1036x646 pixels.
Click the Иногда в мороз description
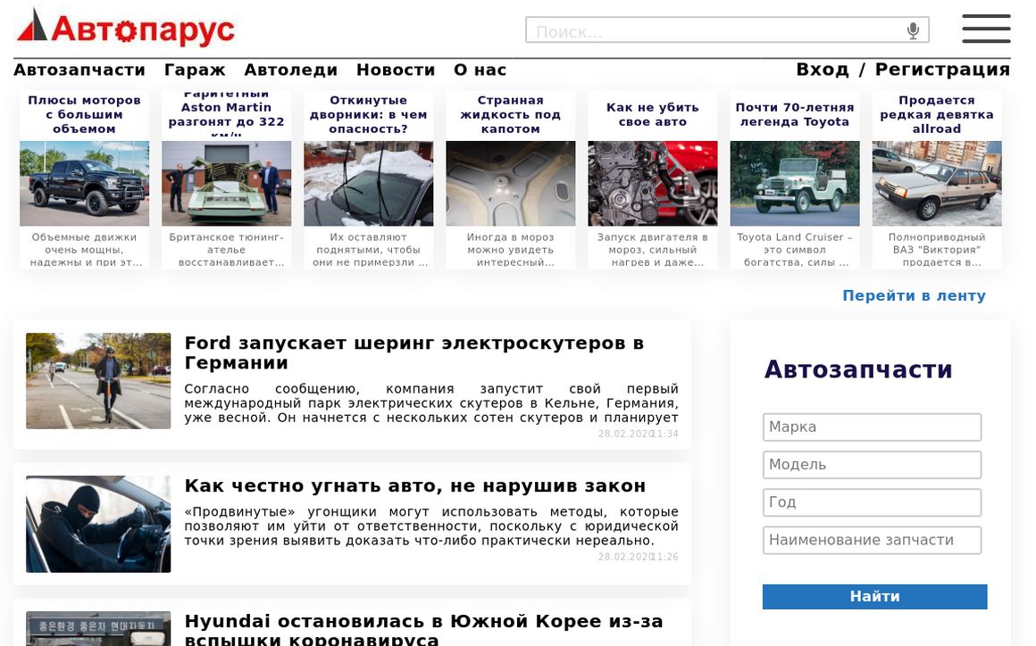(511, 250)
